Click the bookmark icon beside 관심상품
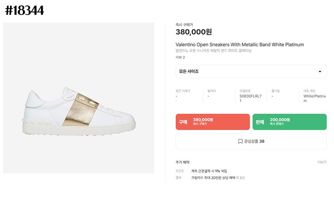334x201 pixels. 240,141
